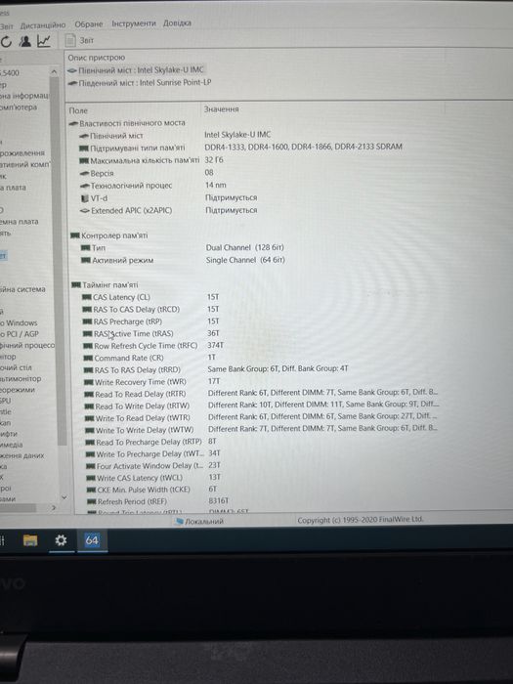Viewport: 513px width, 684px height.
Task: Open the graph chart toolbar icon
Action: click(44, 41)
